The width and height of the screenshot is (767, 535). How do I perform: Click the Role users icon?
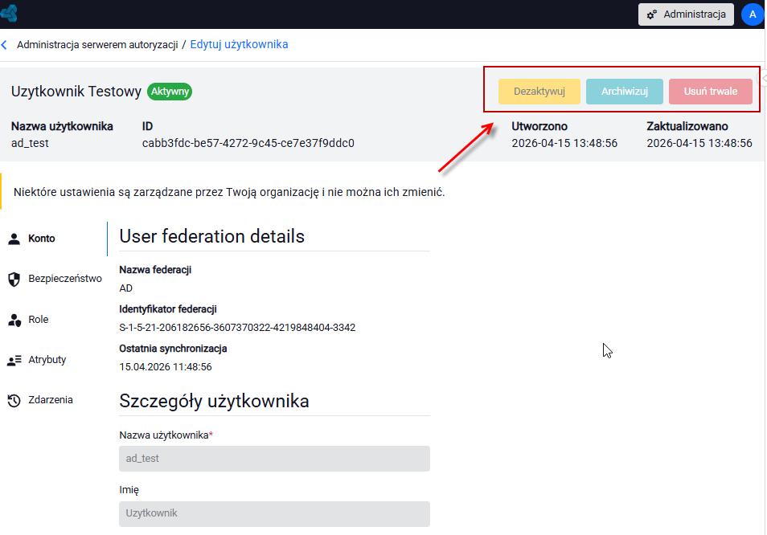[x=14, y=320]
